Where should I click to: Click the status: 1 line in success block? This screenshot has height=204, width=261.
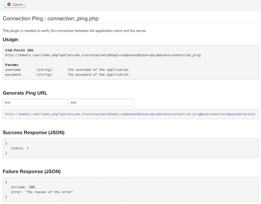[20, 148]
